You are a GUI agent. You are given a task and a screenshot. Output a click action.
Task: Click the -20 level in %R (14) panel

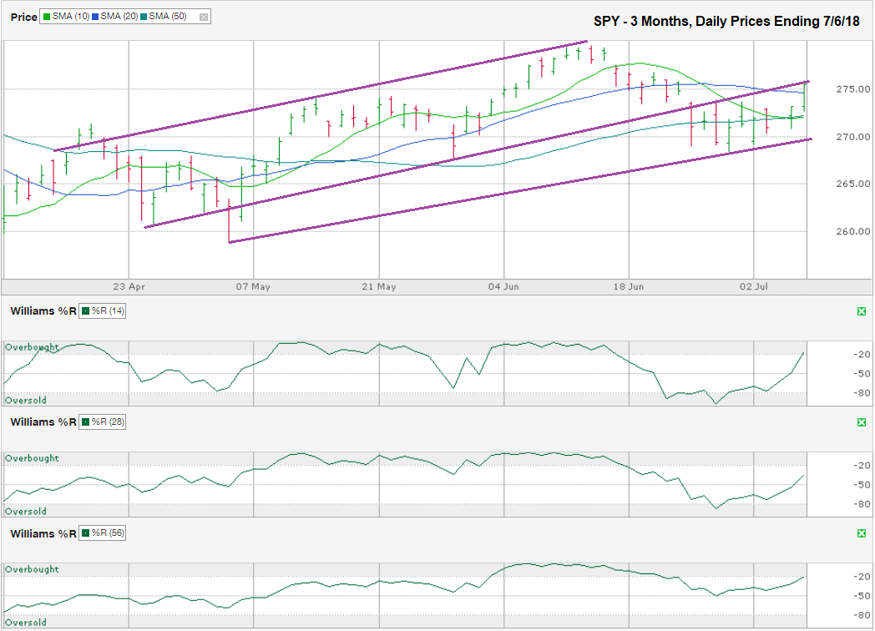click(862, 354)
